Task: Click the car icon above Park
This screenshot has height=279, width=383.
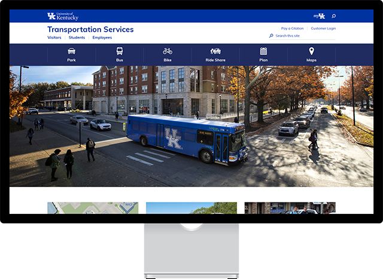Action: point(71,51)
